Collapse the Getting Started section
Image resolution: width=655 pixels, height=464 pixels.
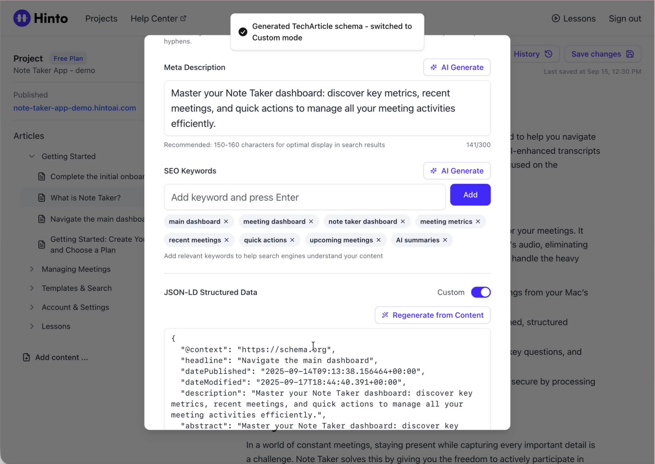32,156
